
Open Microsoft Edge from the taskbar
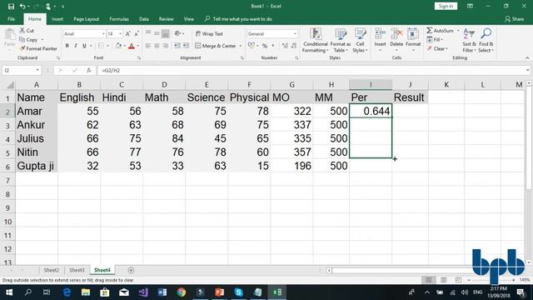pyautogui.click(x=67, y=292)
